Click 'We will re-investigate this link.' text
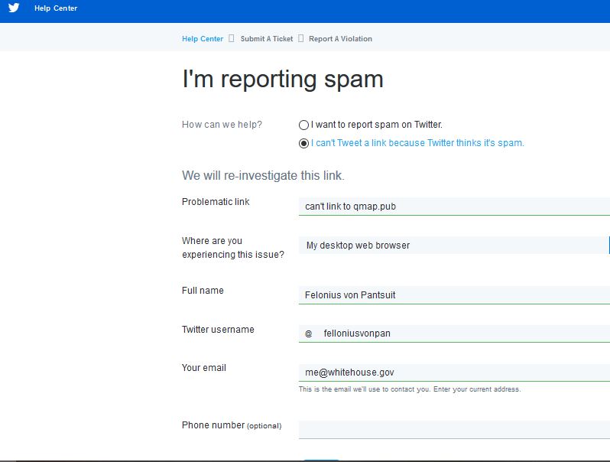The width and height of the screenshot is (610, 462). (x=264, y=175)
